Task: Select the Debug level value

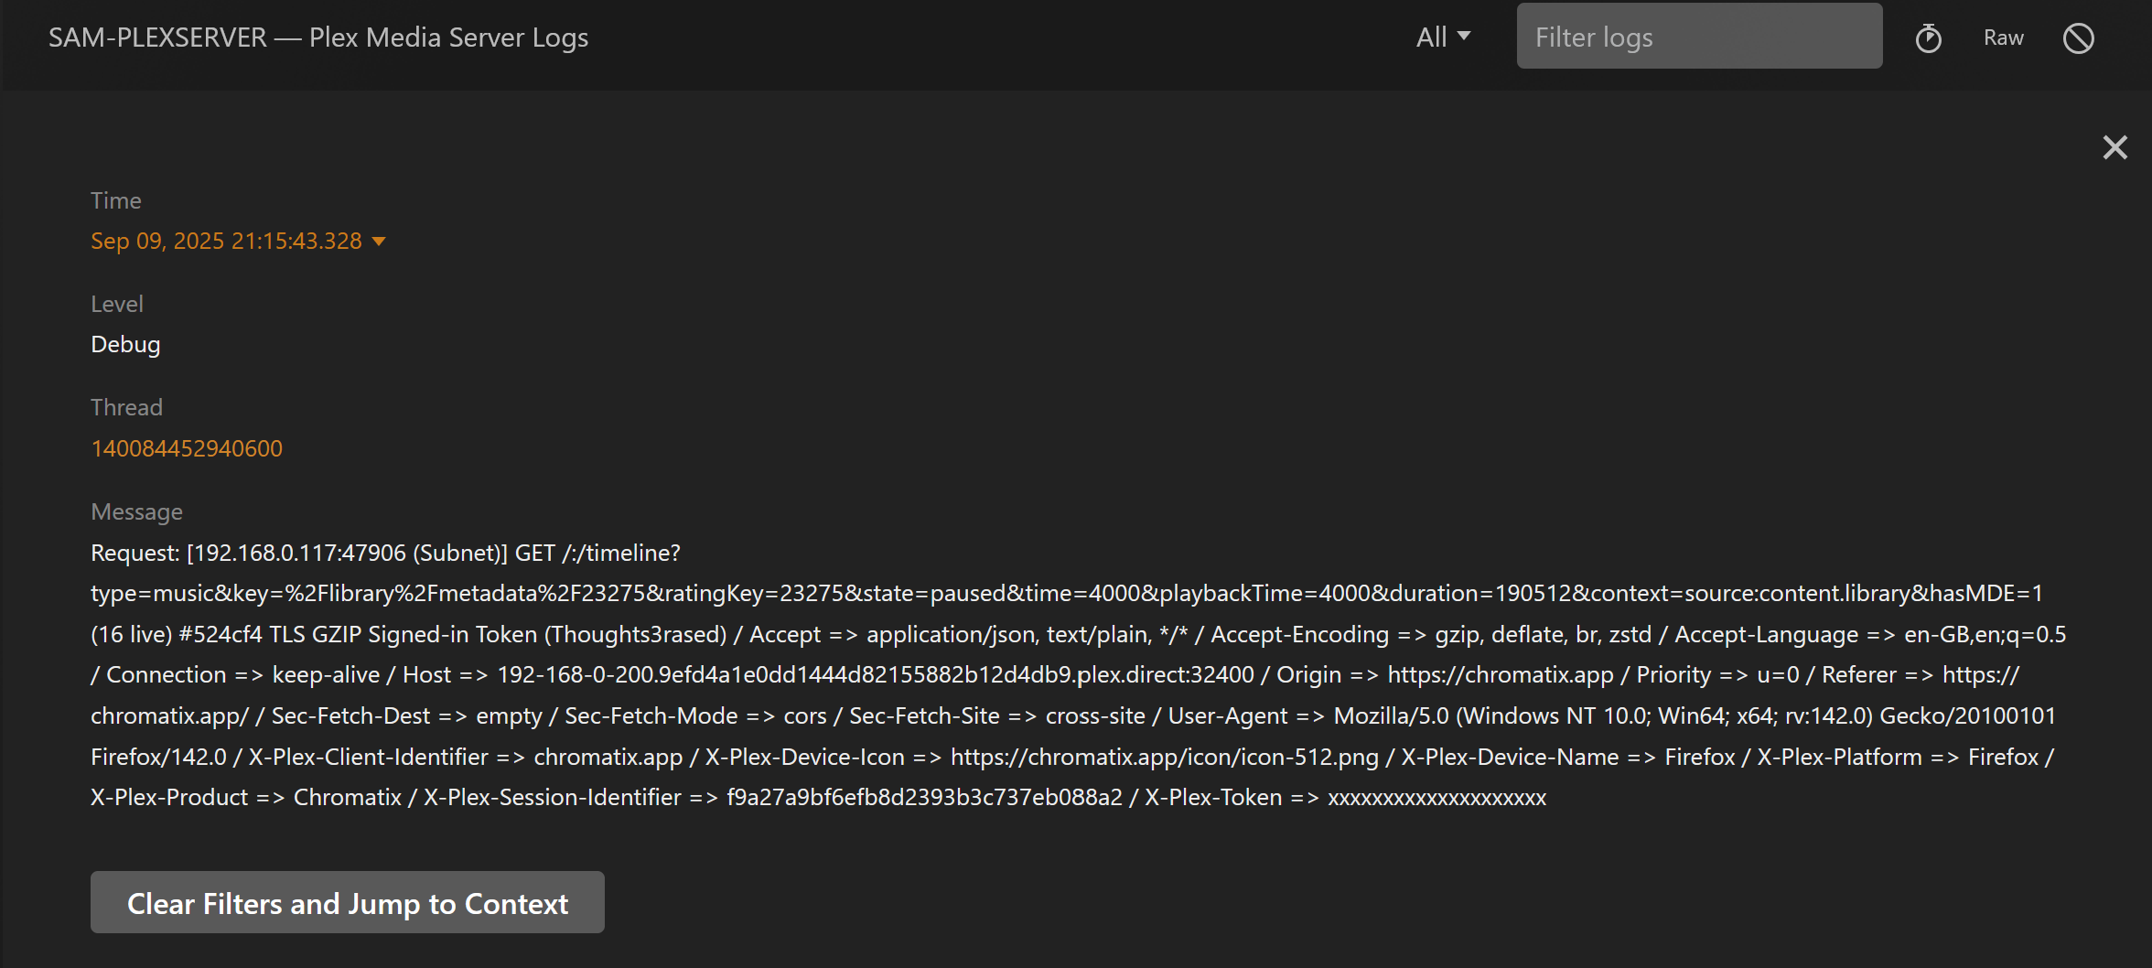Action: 125,344
